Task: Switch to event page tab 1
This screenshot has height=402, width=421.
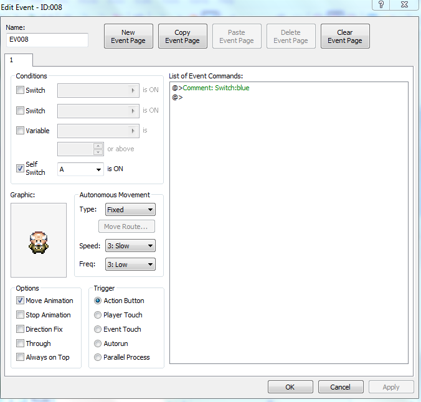Action: [x=18, y=60]
